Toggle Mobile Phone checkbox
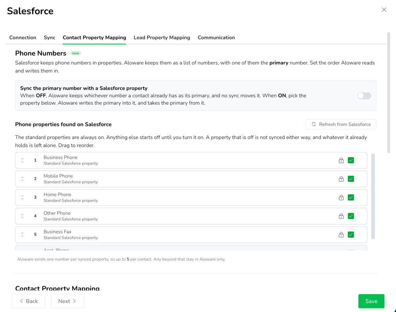Screen dimensions: 396x312 (351, 179)
